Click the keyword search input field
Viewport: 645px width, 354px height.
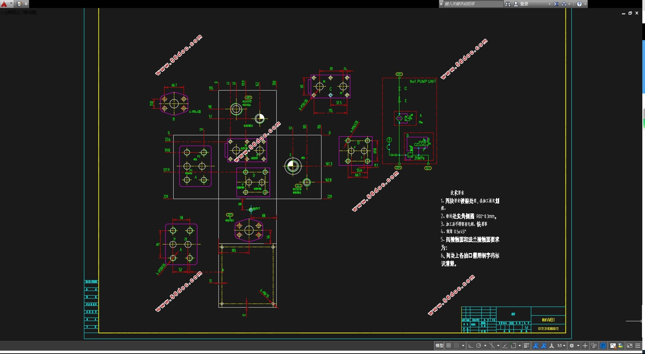(473, 4)
